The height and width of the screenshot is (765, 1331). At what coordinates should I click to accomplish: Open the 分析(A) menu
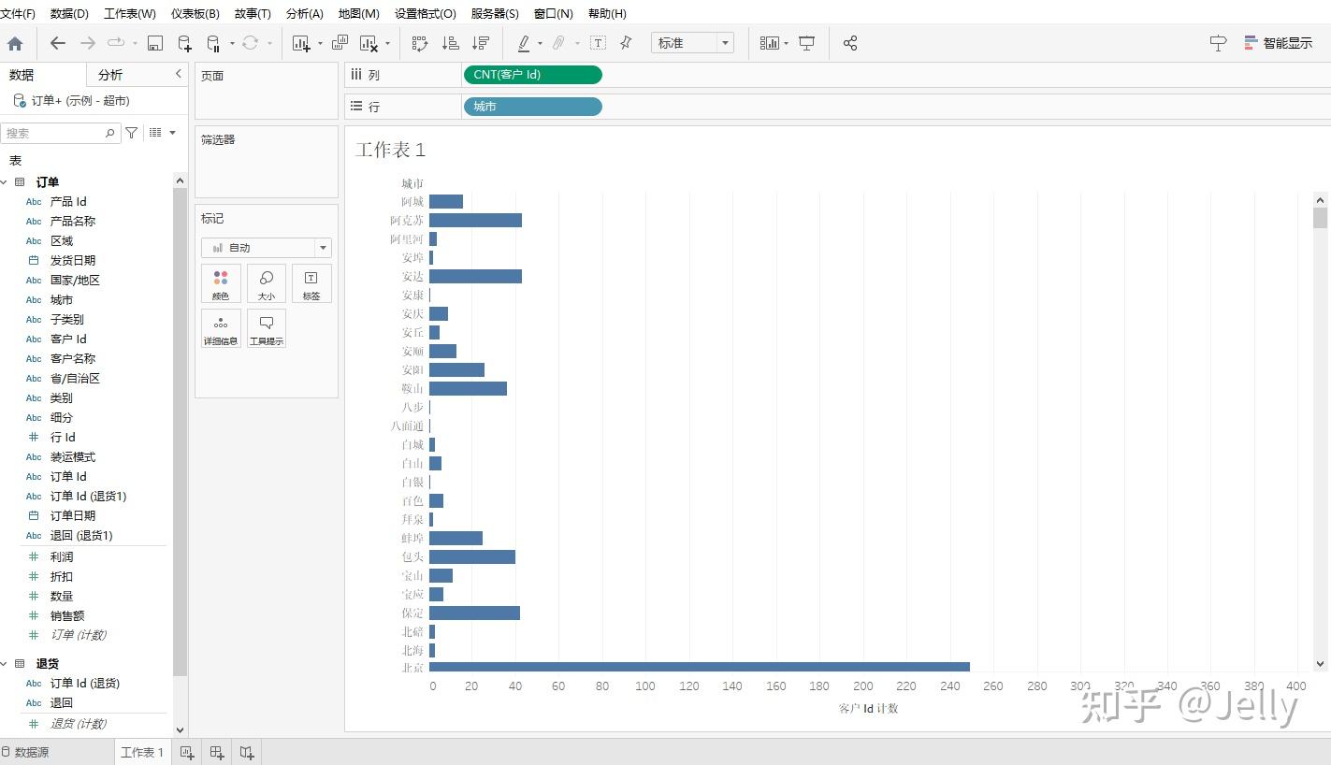pos(305,14)
